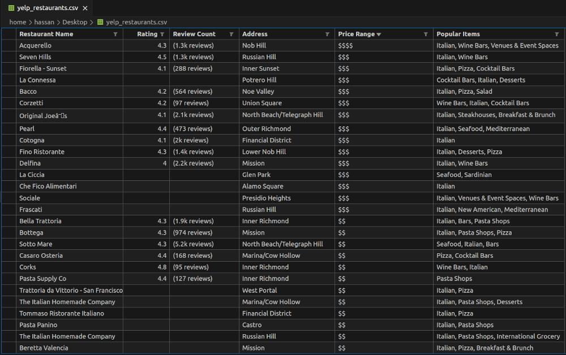Click the filter funnel on Address column
The image size is (566, 355).
[x=327, y=34]
